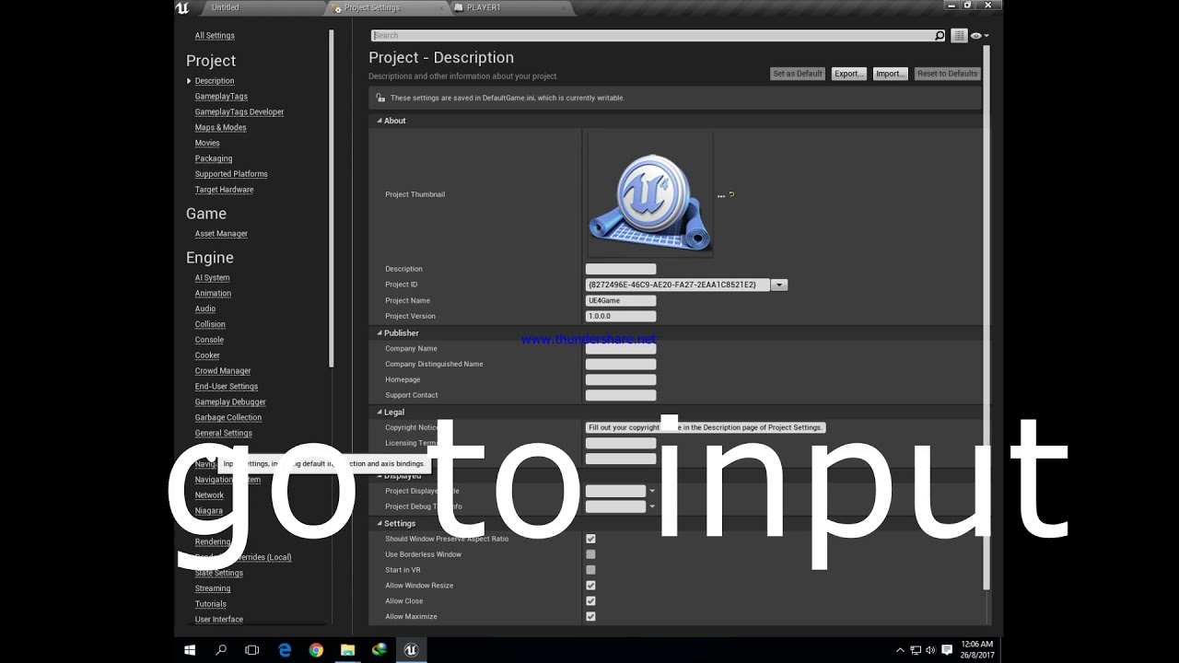Click the lock icon beside DefaultGame.ini notice

380,98
